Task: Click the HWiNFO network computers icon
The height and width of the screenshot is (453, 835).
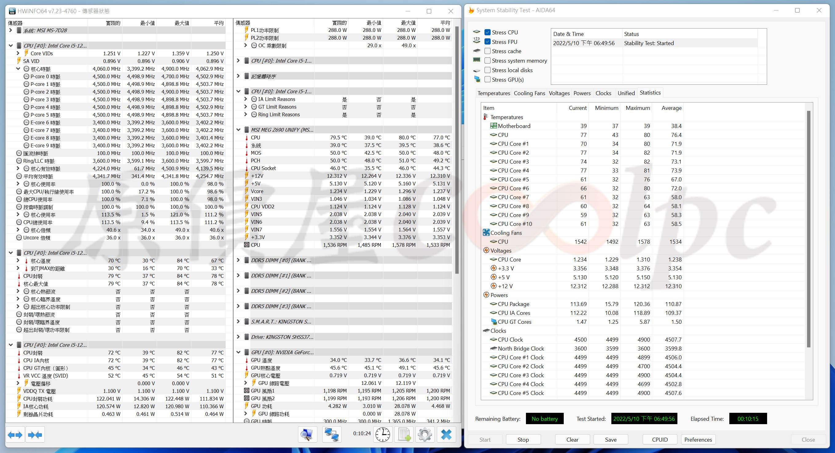Action: (331, 435)
